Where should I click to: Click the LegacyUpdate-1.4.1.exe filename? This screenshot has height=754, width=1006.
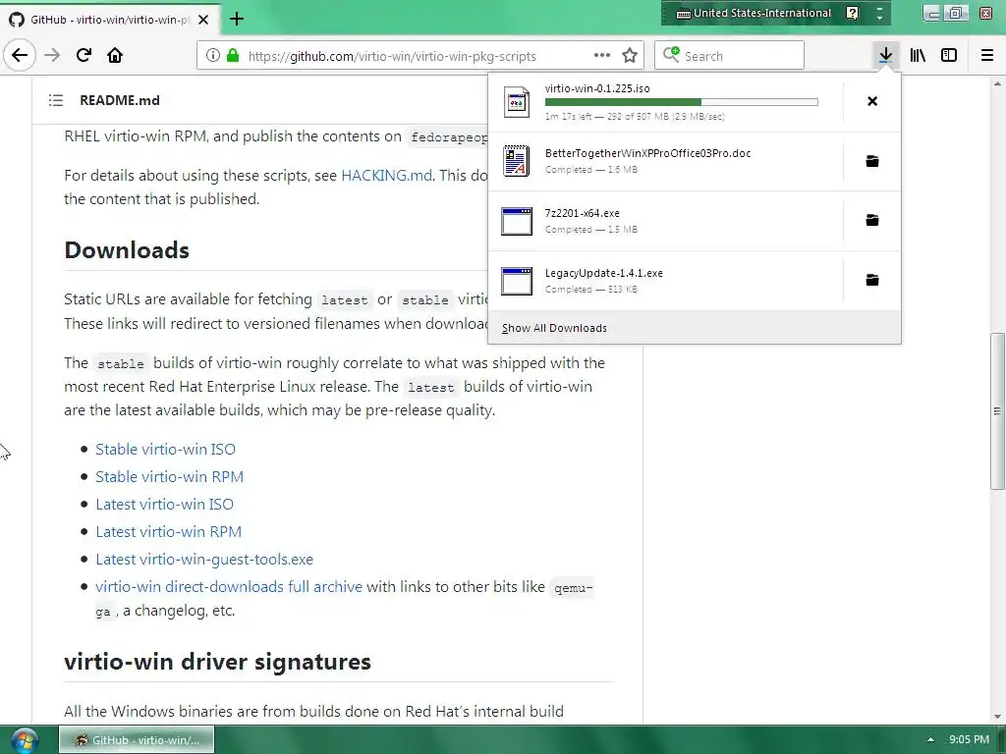(604, 273)
